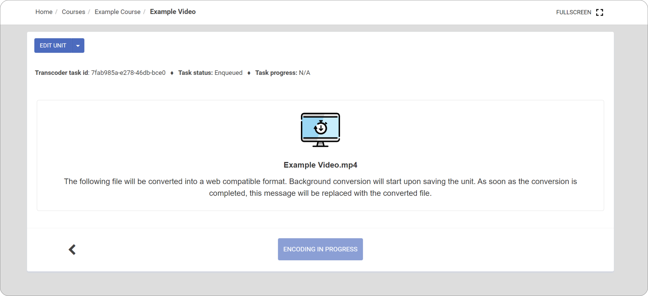Click the Example Video.mp4 file name
This screenshot has height=296, width=648.
[x=320, y=165]
